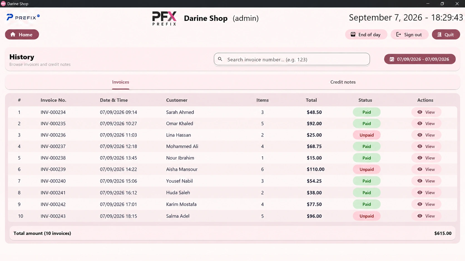Click the Unpaid badge for Salma Adel
The image size is (465, 261).
(x=367, y=216)
